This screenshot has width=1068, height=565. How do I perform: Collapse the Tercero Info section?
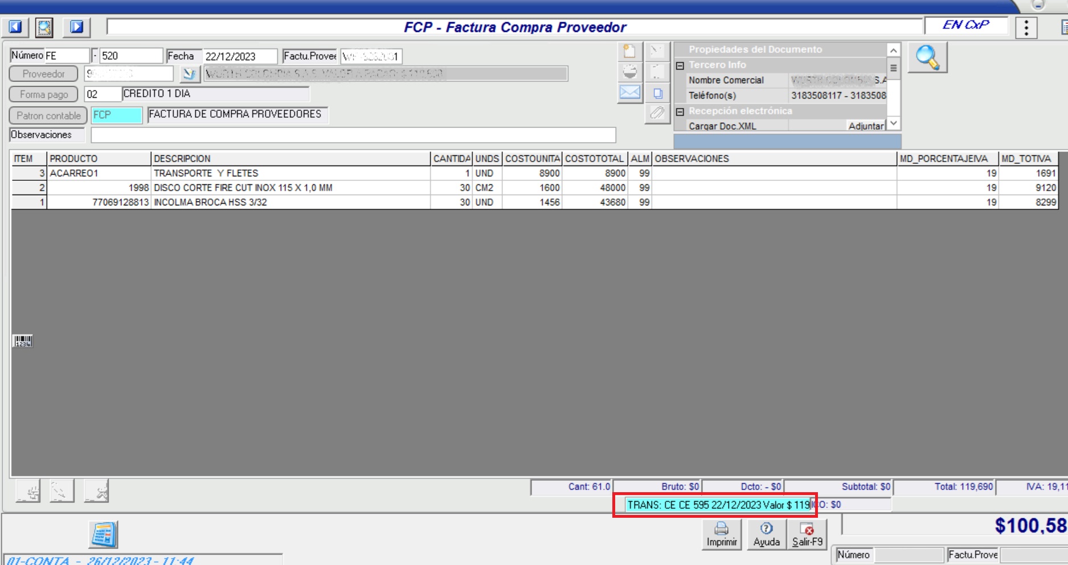680,65
